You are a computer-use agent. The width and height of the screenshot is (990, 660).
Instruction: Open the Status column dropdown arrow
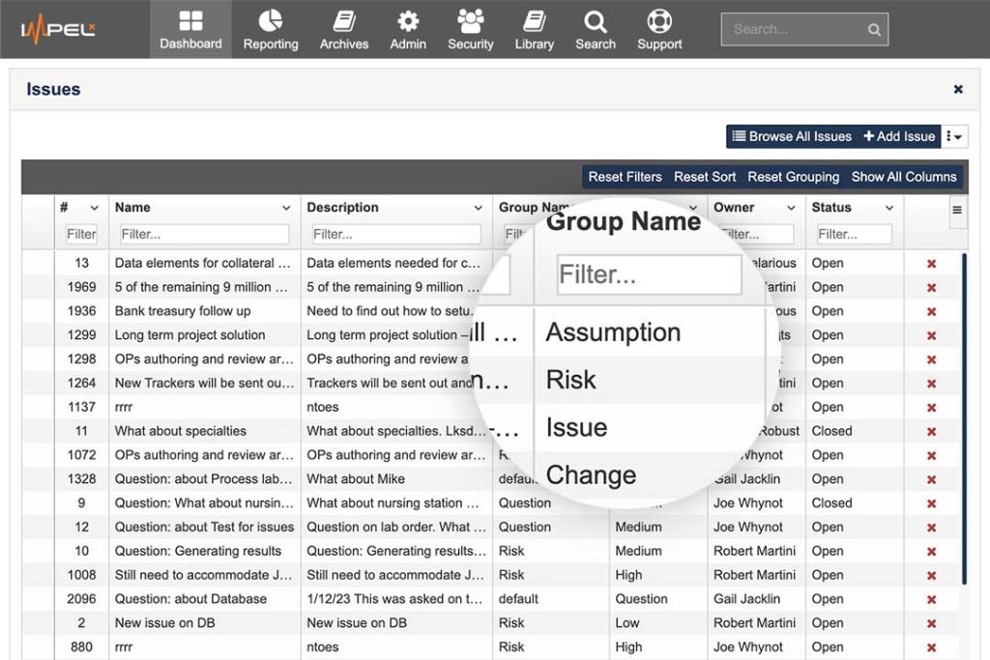point(889,208)
